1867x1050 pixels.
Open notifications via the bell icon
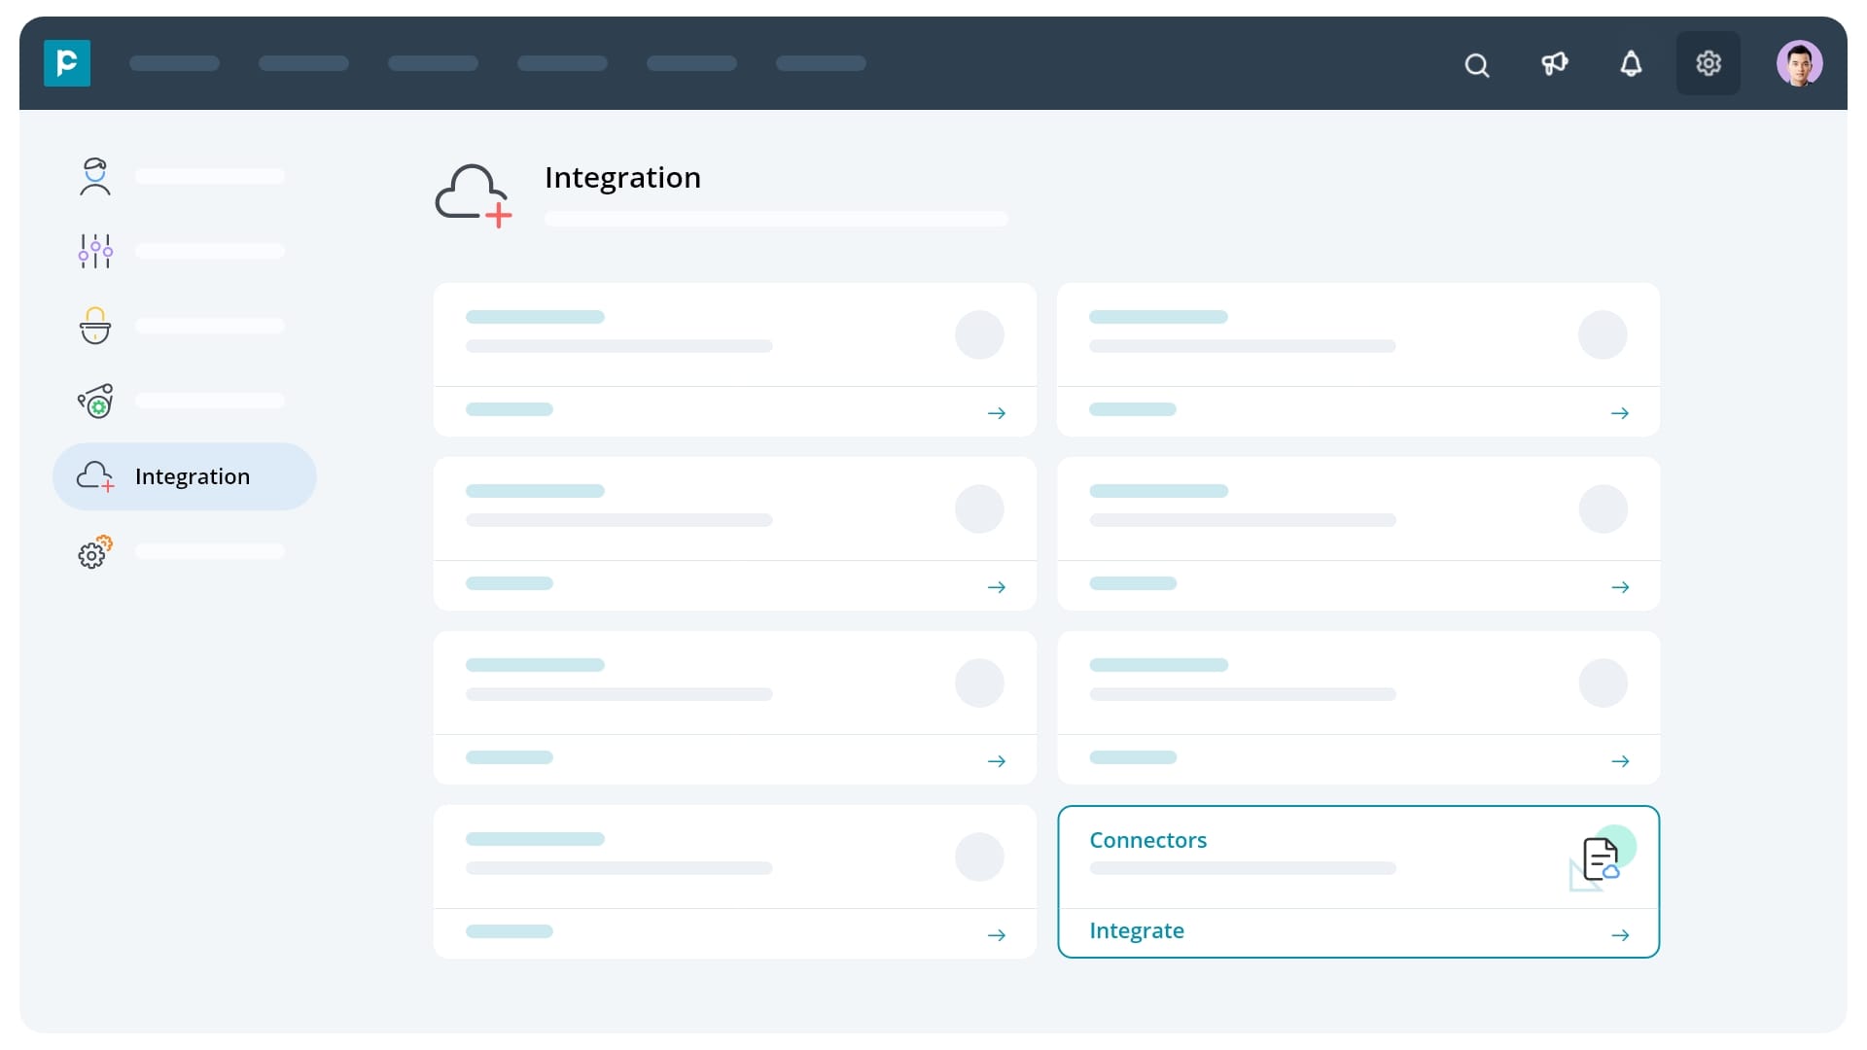pos(1632,65)
